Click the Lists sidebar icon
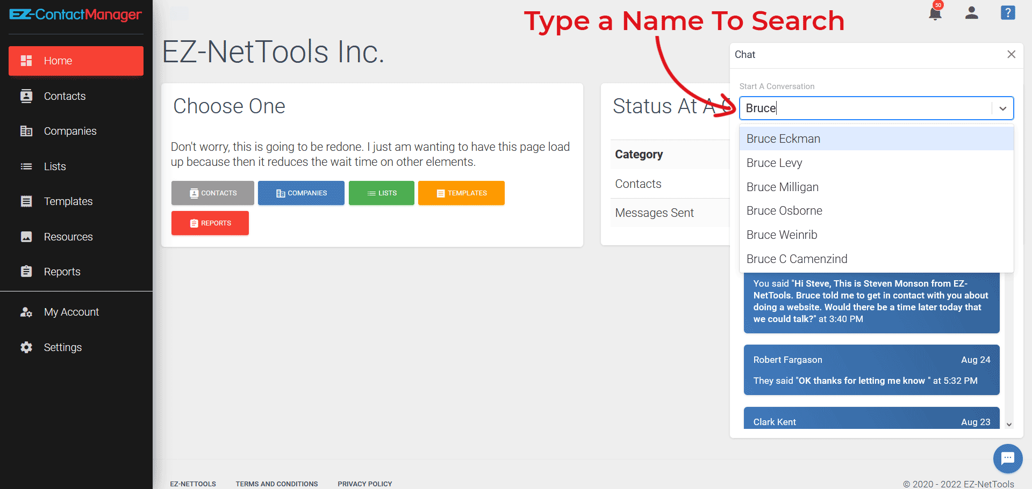The width and height of the screenshot is (1032, 489). point(26,166)
